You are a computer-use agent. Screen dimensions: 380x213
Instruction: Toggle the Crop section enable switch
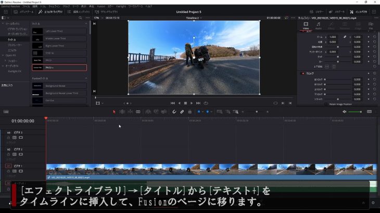tap(303, 73)
